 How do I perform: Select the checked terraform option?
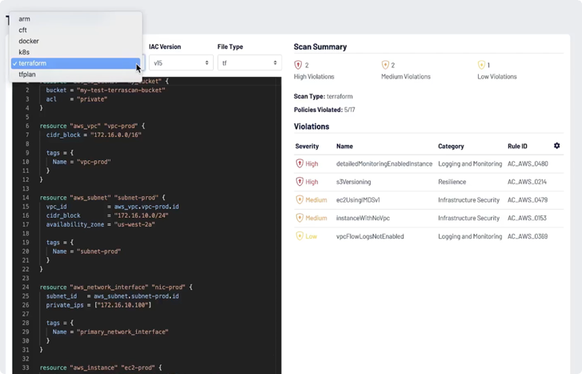(33, 63)
